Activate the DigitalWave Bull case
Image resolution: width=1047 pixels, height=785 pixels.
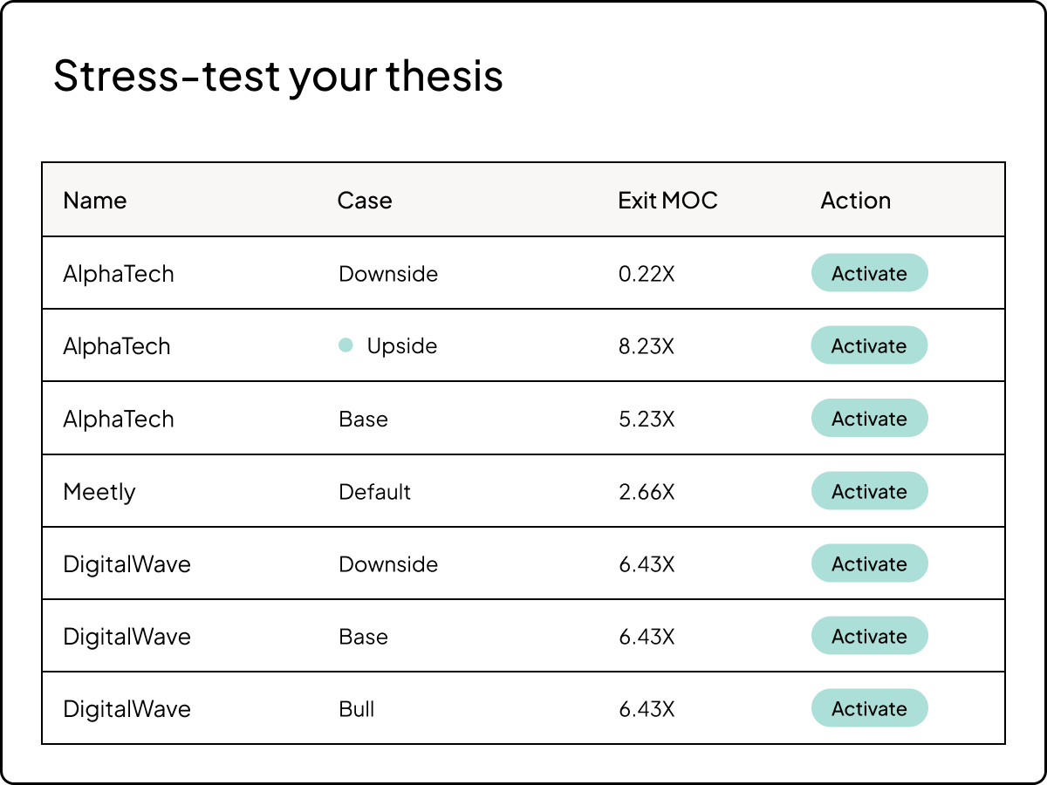(869, 708)
